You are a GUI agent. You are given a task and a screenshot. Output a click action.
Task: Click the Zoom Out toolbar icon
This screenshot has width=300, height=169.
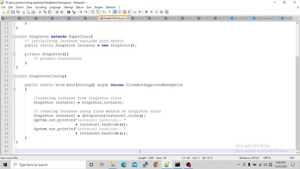(x=86, y=12)
